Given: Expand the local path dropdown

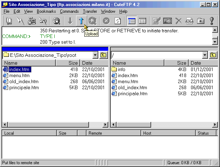Looking at the screenshot, I should (x=95, y=55).
